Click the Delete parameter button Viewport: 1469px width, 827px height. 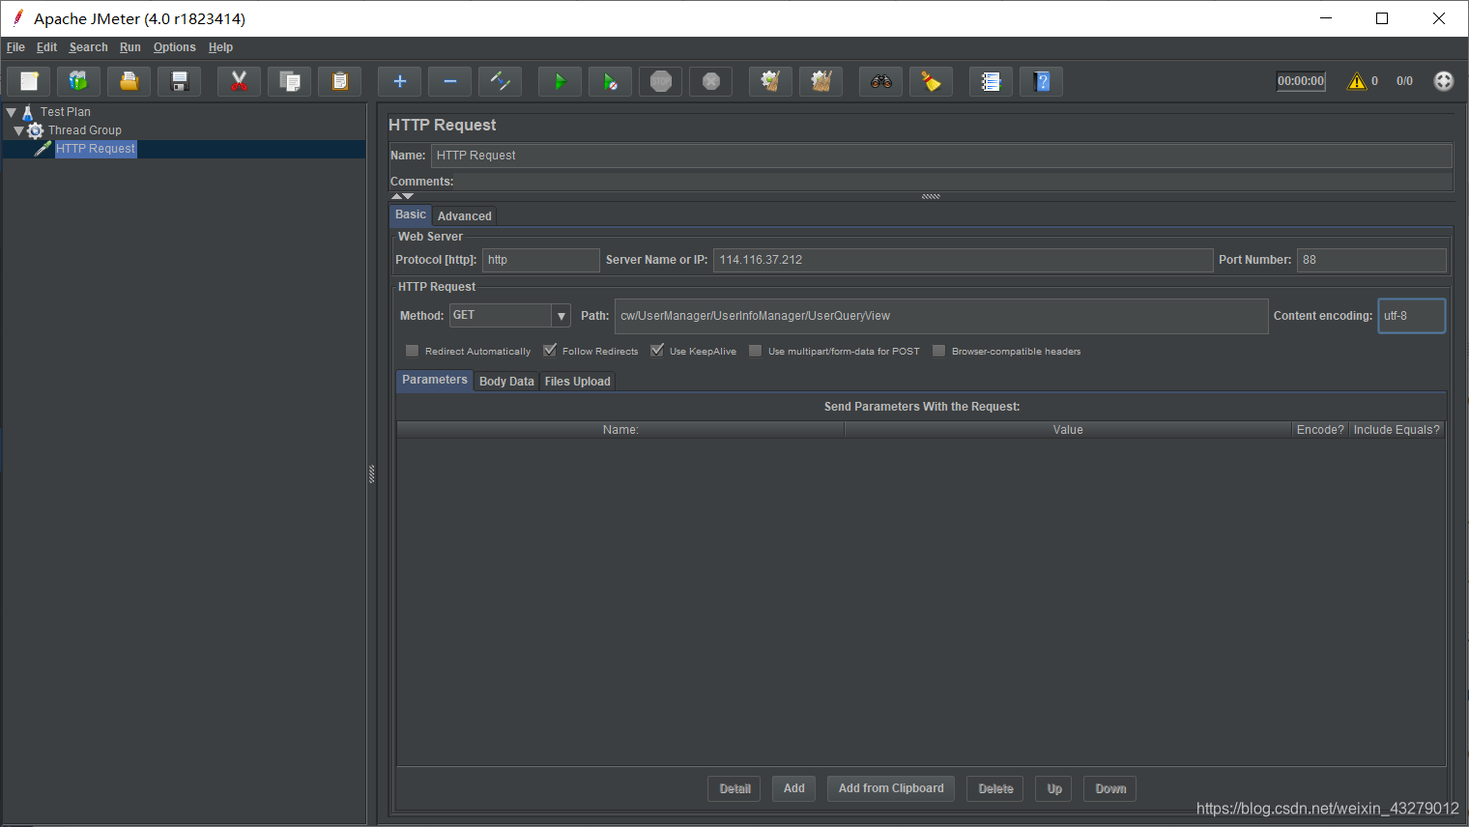pos(995,789)
